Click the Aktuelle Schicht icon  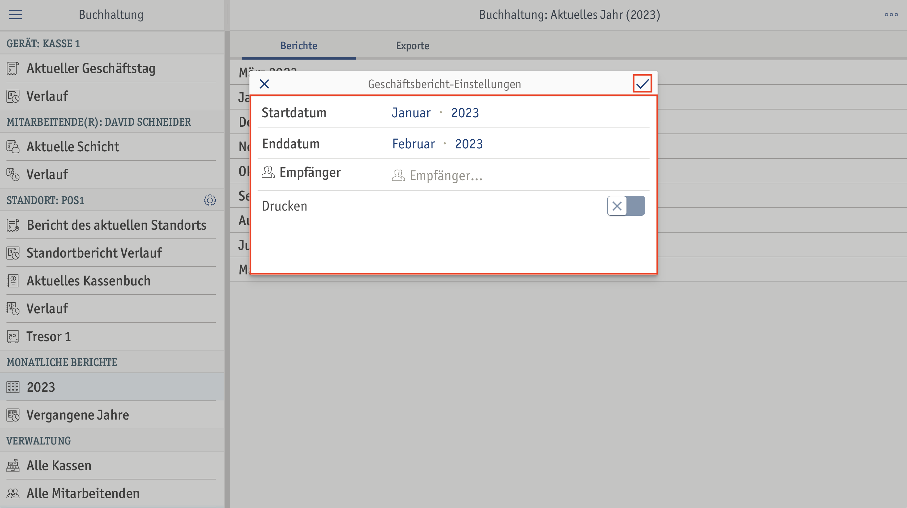(13, 146)
